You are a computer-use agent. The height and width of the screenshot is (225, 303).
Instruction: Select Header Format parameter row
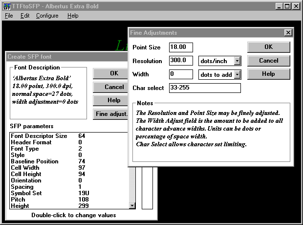tap(69, 142)
